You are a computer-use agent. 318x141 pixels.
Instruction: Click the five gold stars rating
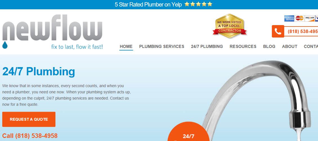[x=198, y=4]
